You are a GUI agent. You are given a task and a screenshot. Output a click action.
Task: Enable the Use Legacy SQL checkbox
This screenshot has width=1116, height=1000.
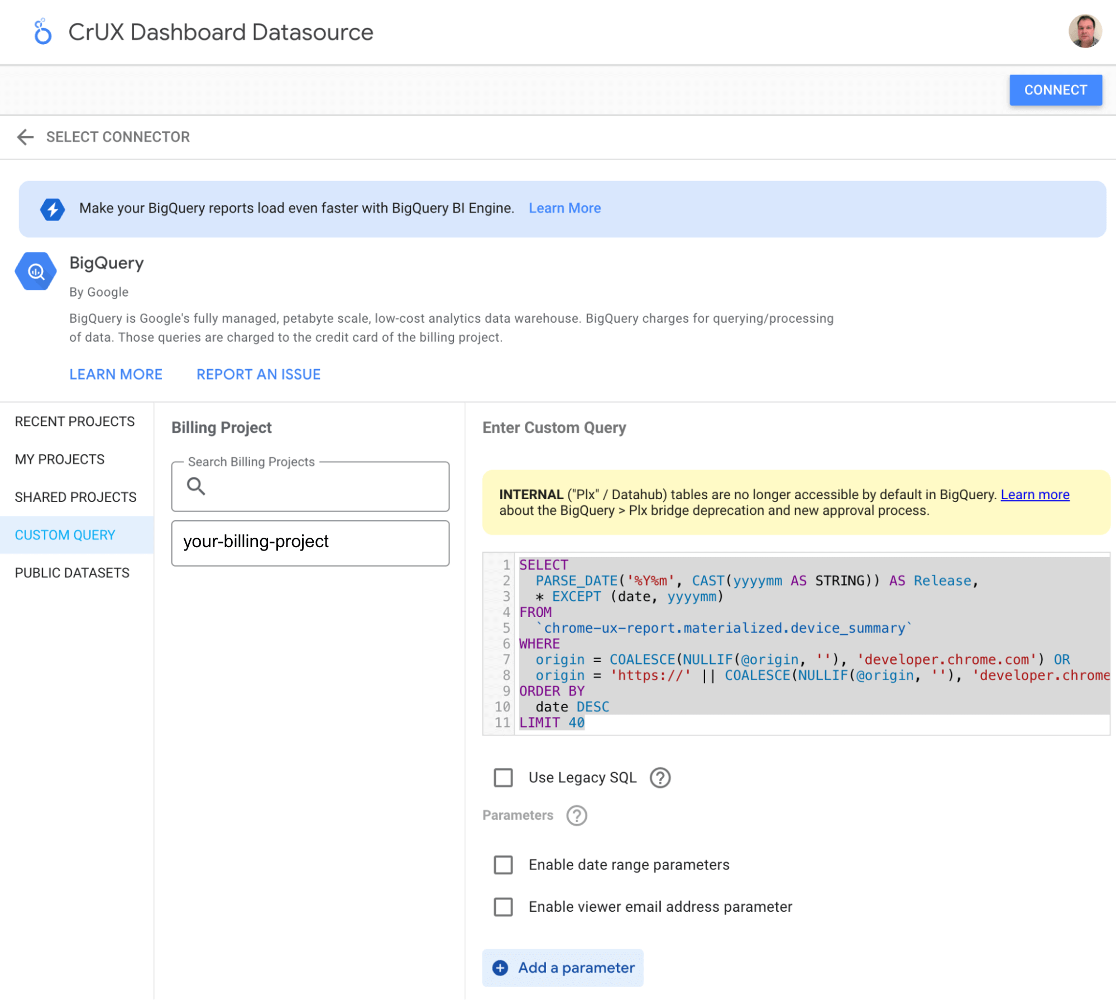[503, 777]
